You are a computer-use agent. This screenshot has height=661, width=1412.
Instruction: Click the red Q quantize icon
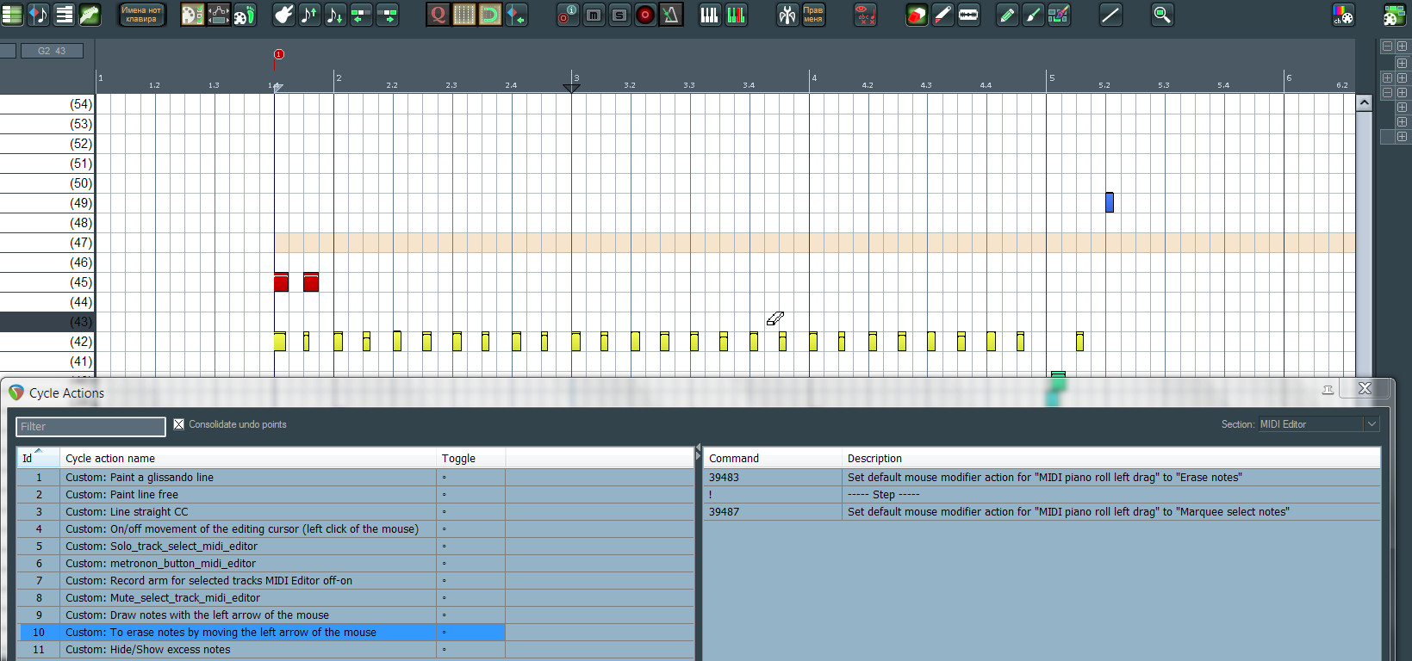point(439,15)
